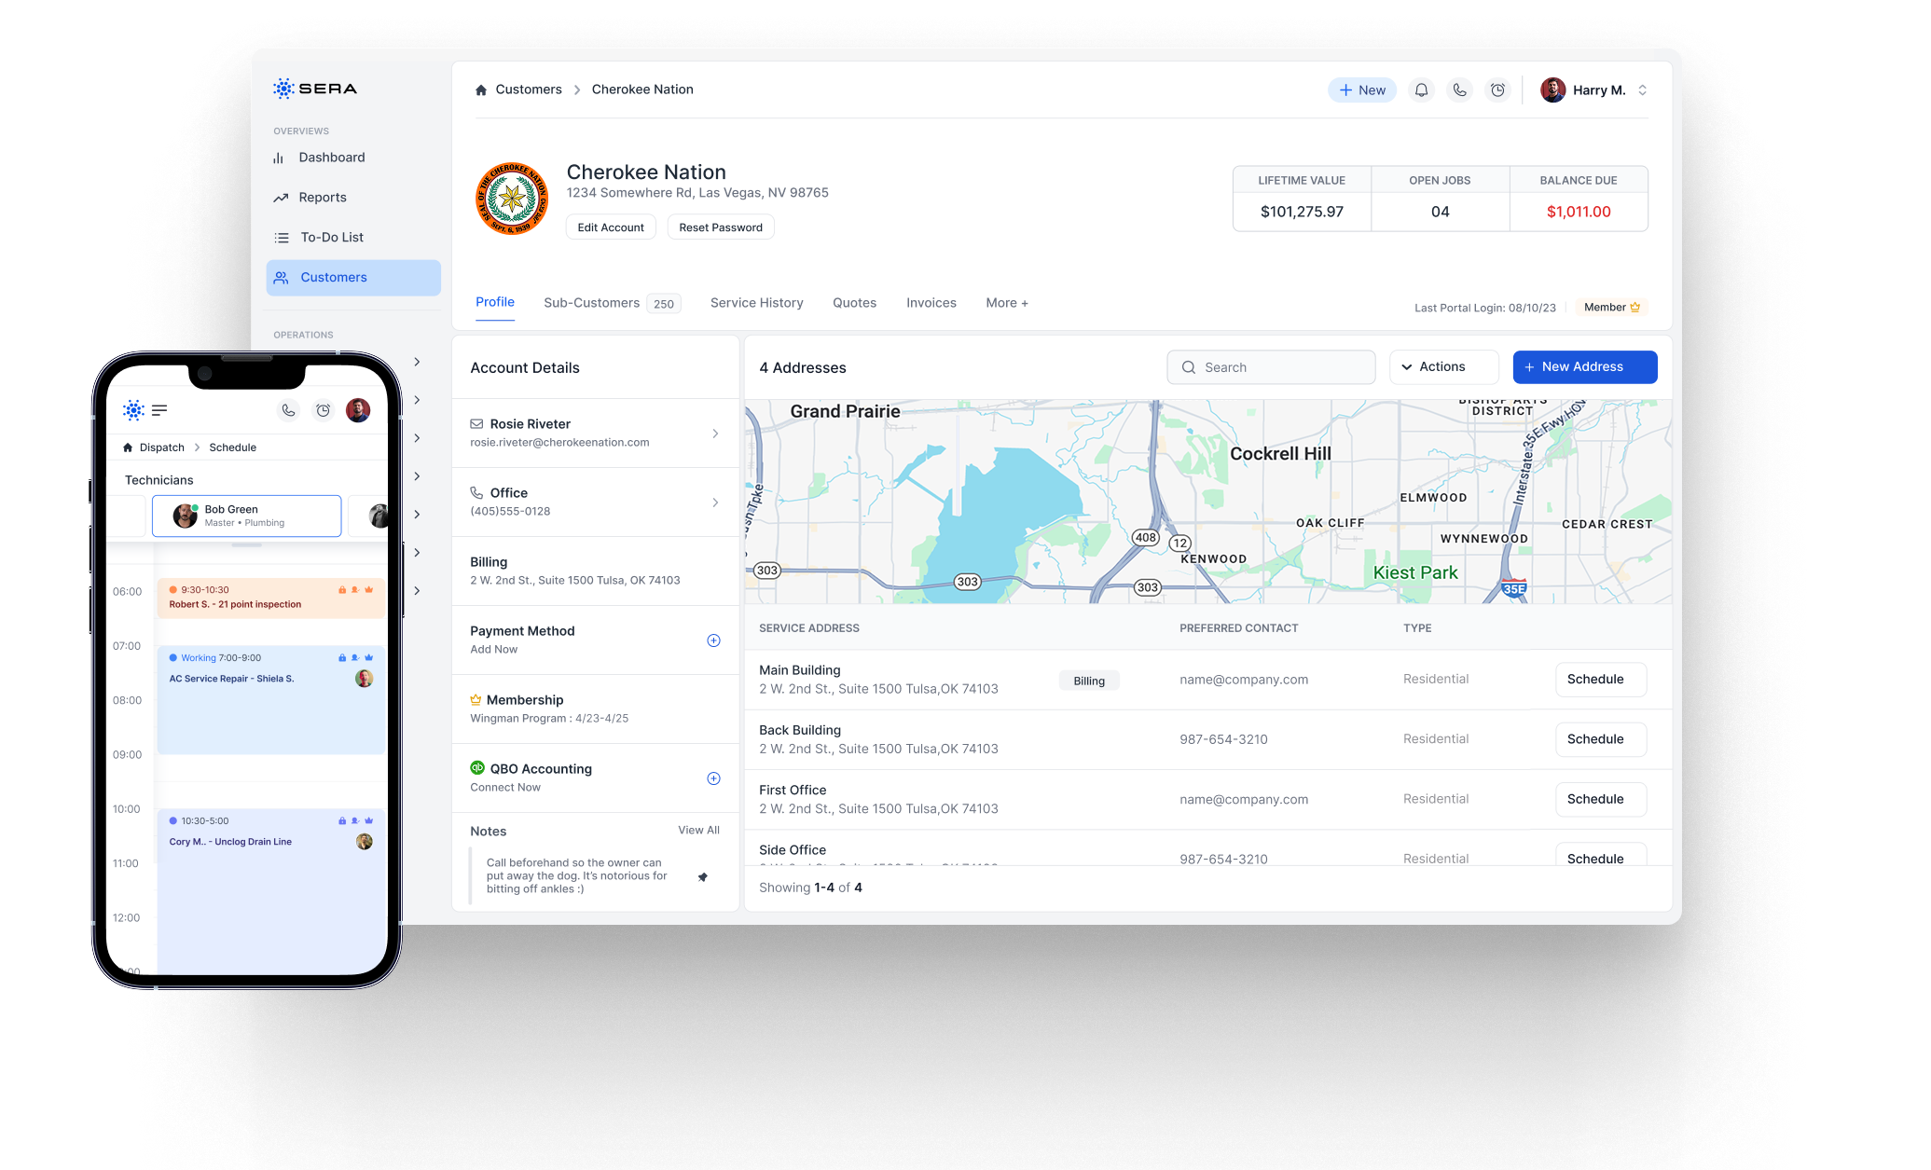Screen dimensions: 1931x1170
Task: Click the notifications bell icon
Action: (x=1421, y=90)
